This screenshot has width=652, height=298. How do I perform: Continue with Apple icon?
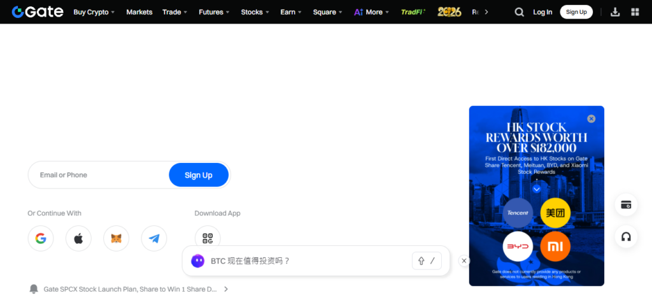click(78, 239)
